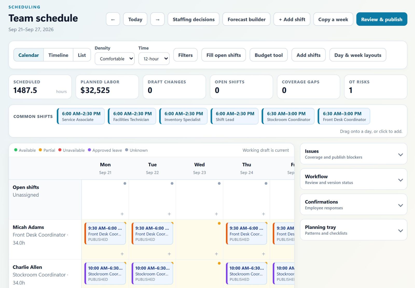Viewport: 415px width, 288px height.
Task: Switch to List view tab
Action: click(82, 55)
